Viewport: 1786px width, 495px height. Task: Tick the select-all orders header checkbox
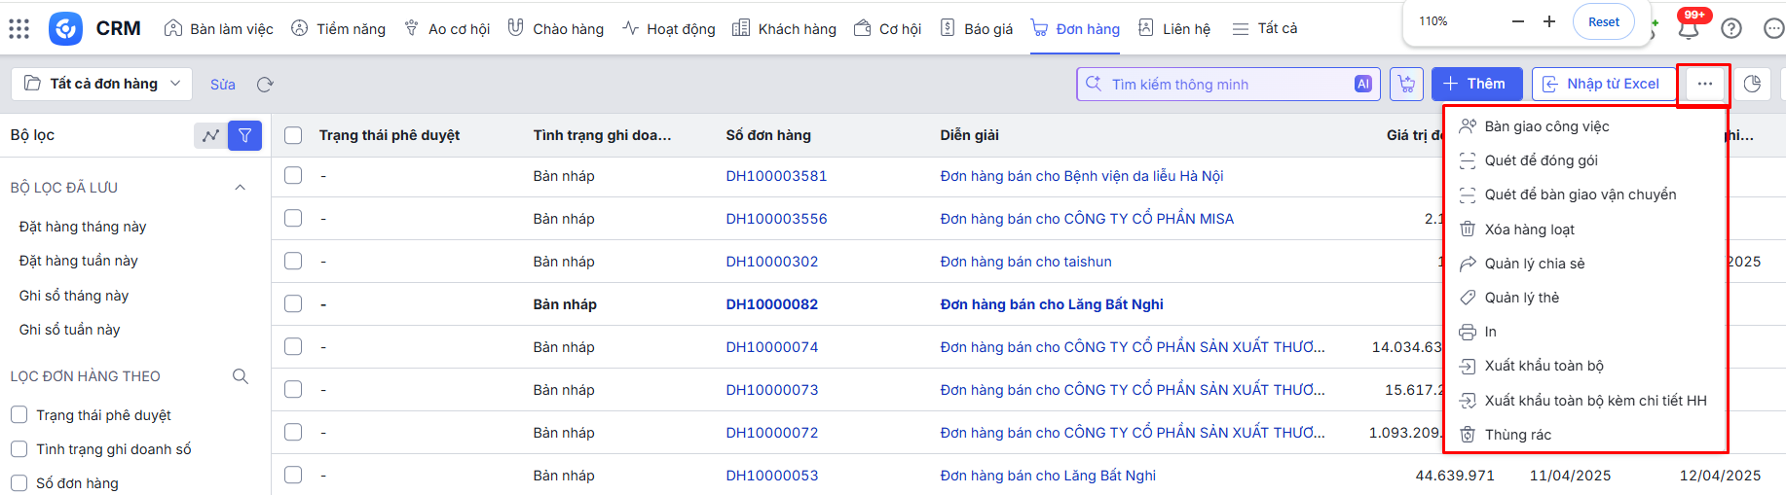[x=293, y=135]
